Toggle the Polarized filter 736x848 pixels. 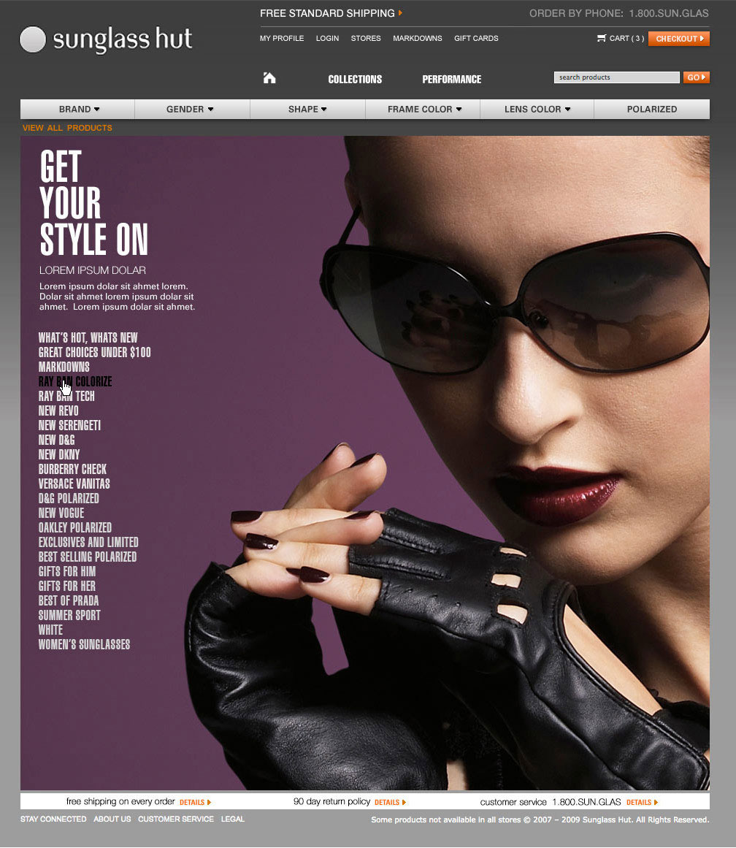pos(651,110)
